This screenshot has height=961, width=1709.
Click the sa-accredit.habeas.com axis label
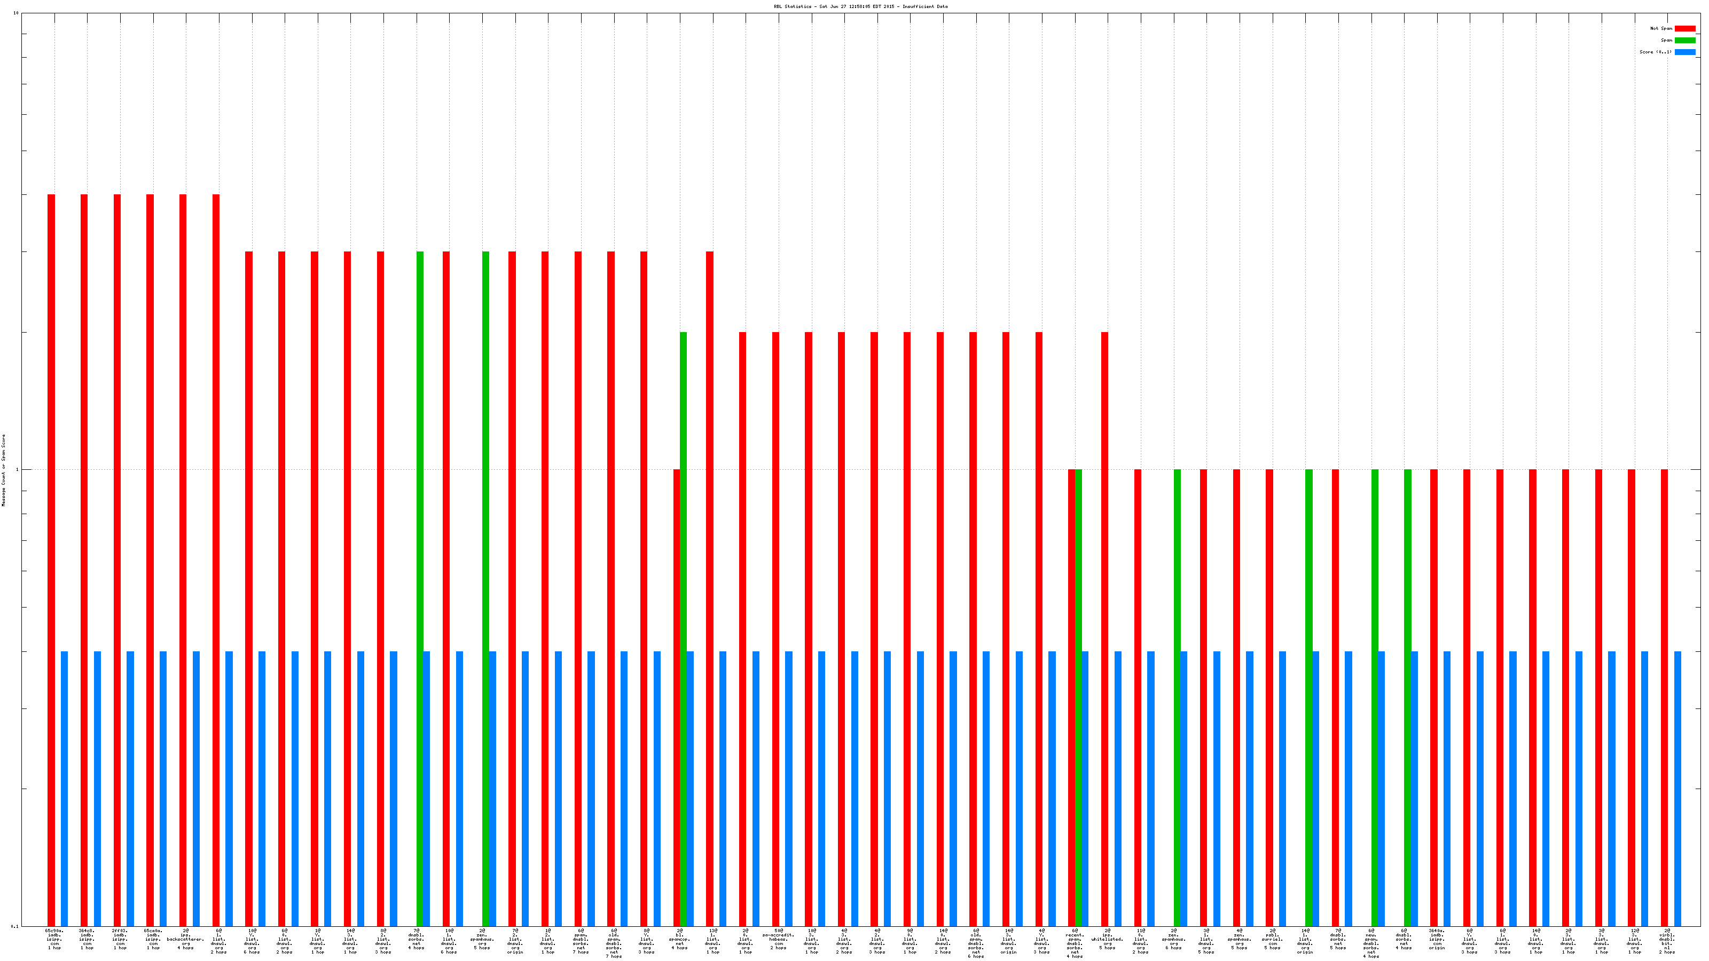(778, 939)
